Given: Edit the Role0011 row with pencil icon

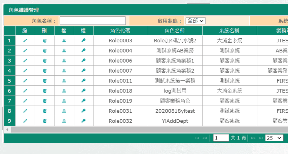Looking at the screenshot, I should pos(25,81).
